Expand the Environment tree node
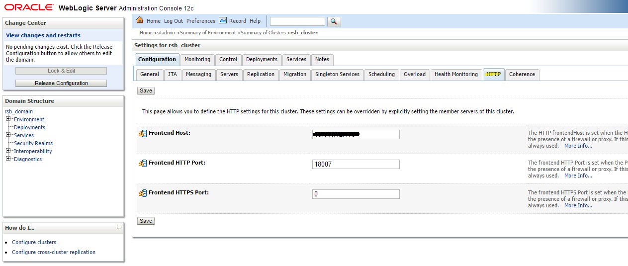 click(x=8, y=119)
